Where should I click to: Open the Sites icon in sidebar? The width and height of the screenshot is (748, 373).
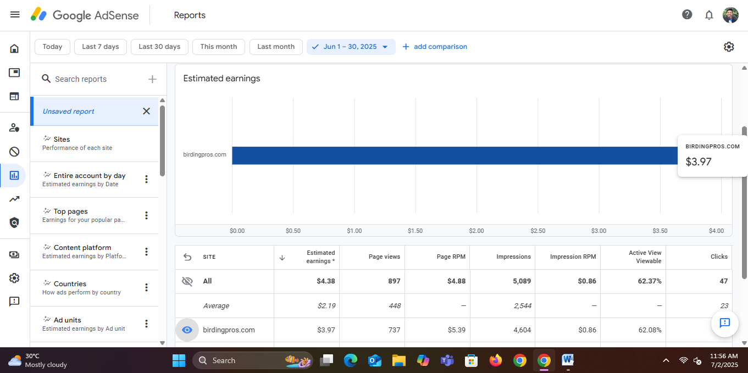point(14,96)
